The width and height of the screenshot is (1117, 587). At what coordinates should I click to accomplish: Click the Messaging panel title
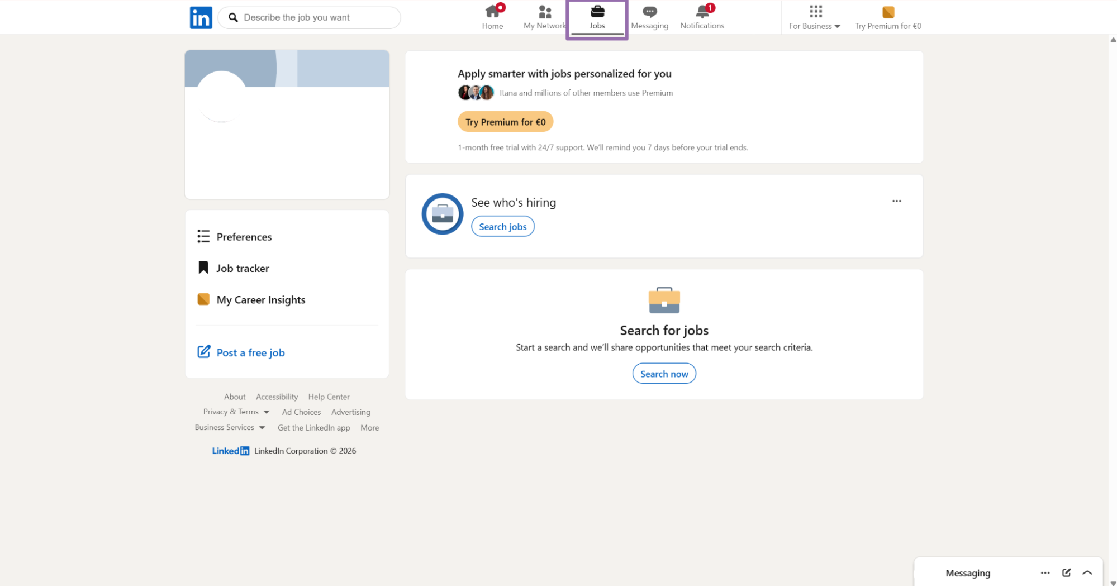click(968, 573)
